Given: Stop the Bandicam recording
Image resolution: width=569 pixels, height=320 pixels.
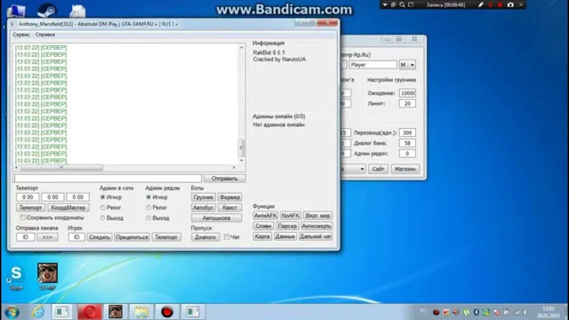Looking at the screenshot, I should [x=500, y=5].
